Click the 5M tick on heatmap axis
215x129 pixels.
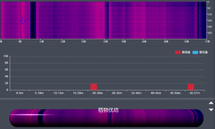(x=20, y=41)
